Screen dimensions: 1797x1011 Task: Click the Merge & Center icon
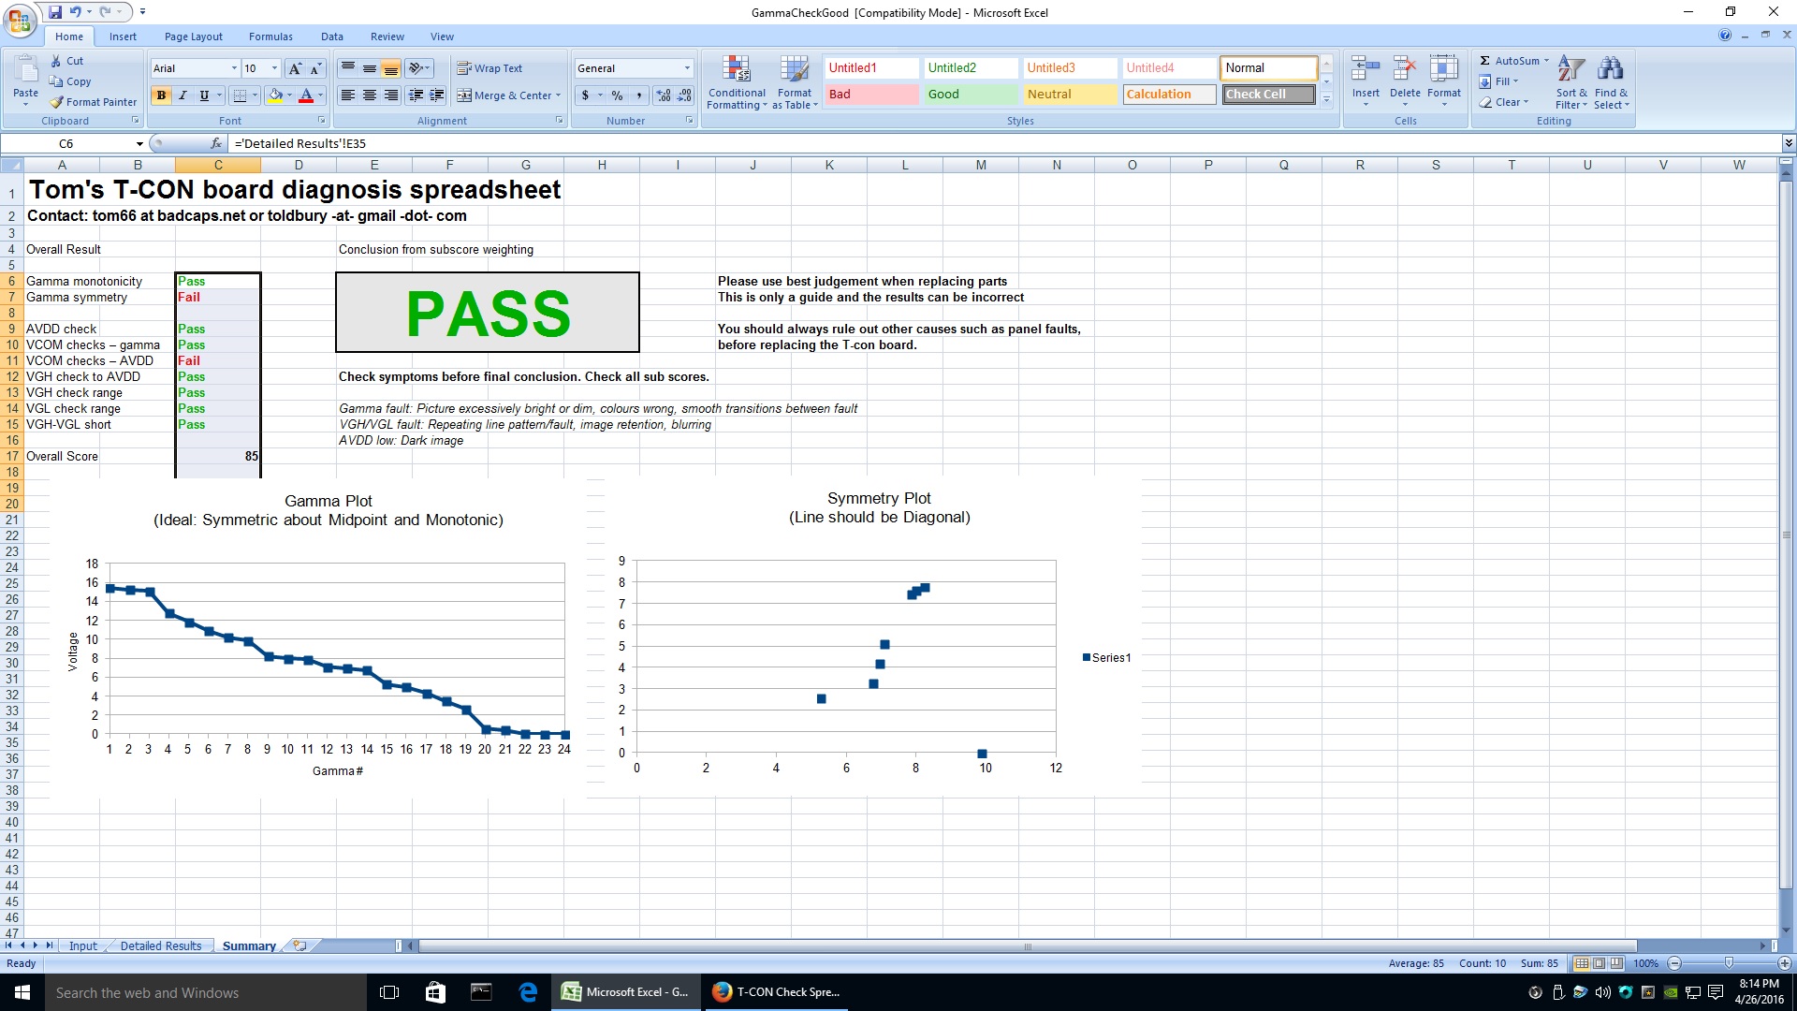pyautogui.click(x=464, y=95)
